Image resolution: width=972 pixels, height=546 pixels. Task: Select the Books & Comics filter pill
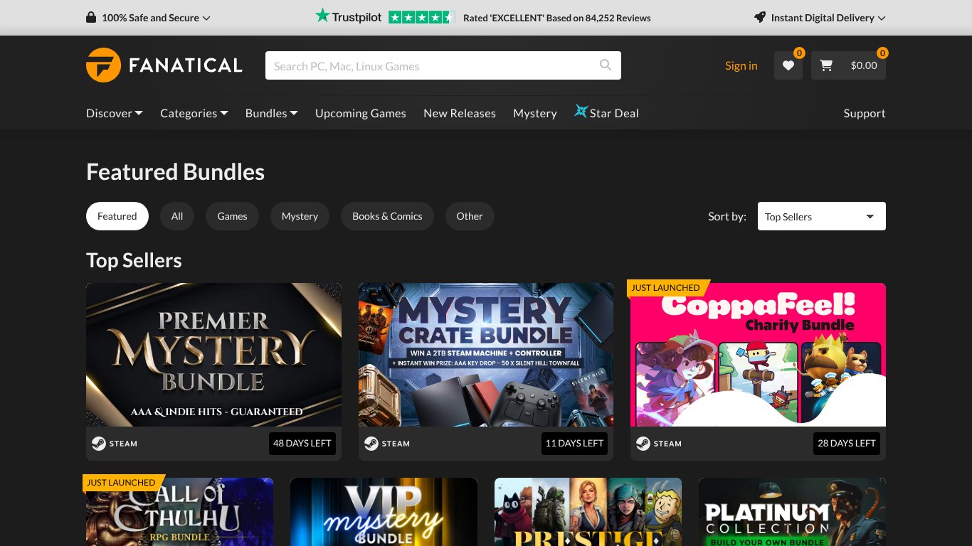click(387, 216)
